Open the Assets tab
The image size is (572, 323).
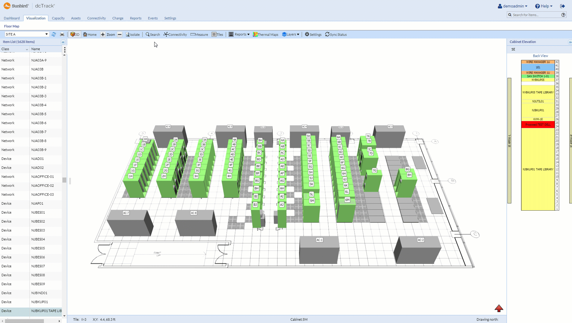point(76,18)
